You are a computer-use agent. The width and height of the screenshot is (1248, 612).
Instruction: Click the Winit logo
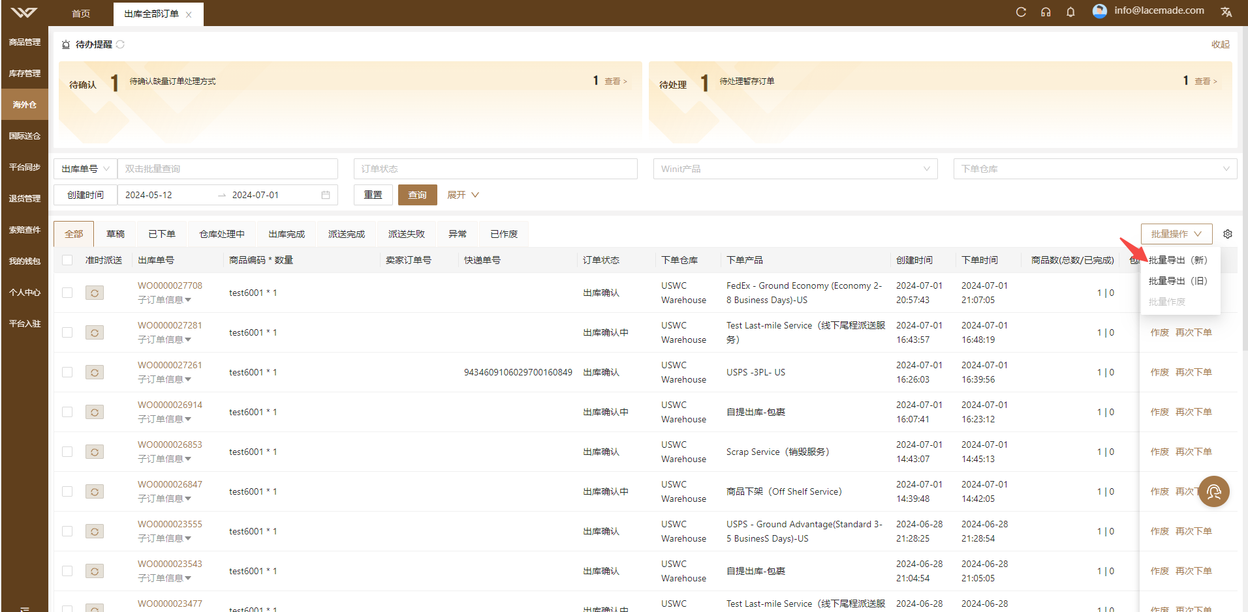(24, 12)
